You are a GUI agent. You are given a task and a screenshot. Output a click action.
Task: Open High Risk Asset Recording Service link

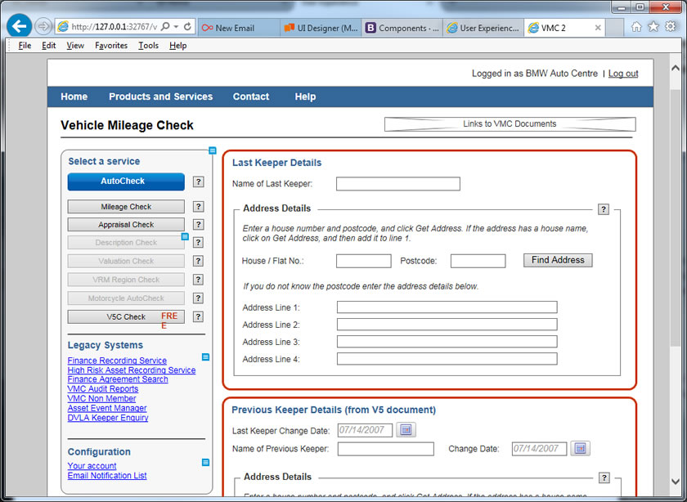132,370
